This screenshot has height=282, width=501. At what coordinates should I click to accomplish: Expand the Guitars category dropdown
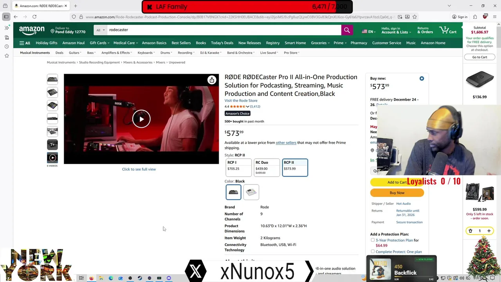75,52
